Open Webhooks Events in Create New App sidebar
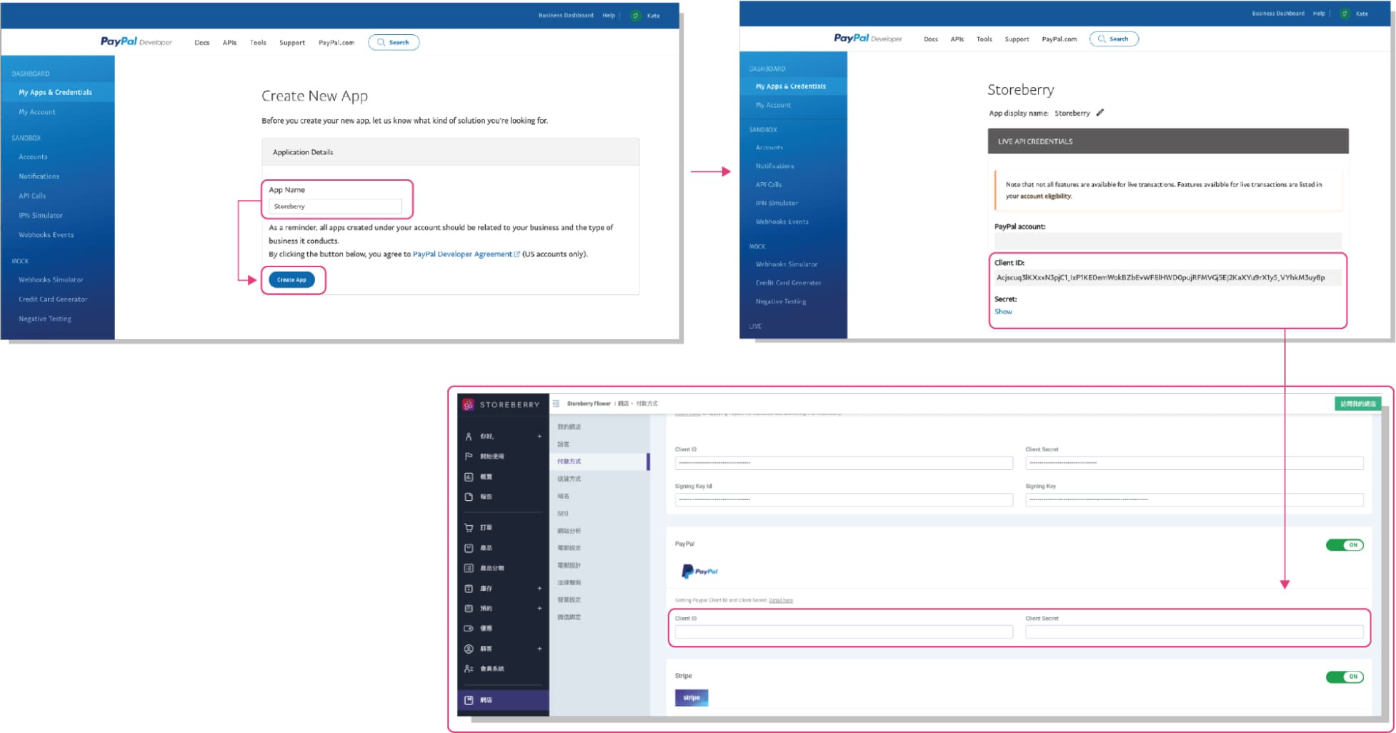The image size is (1396, 733). (x=46, y=235)
